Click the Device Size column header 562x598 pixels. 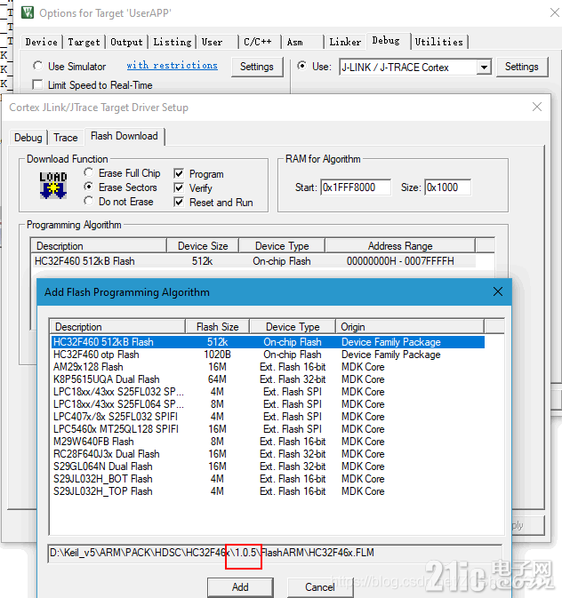[x=203, y=246]
